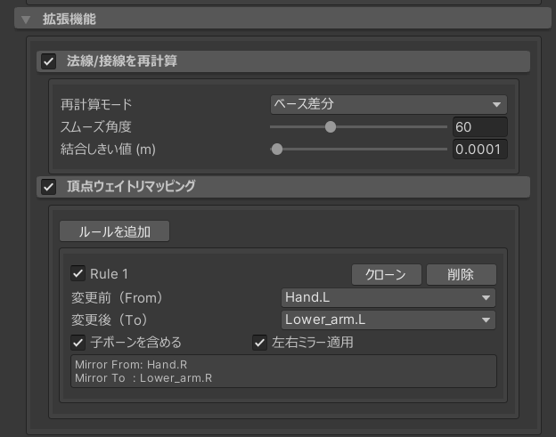The width and height of the screenshot is (556, 437).
Task: Toggle the 子ボーンを含める checkbox
Action: click(x=78, y=342)
